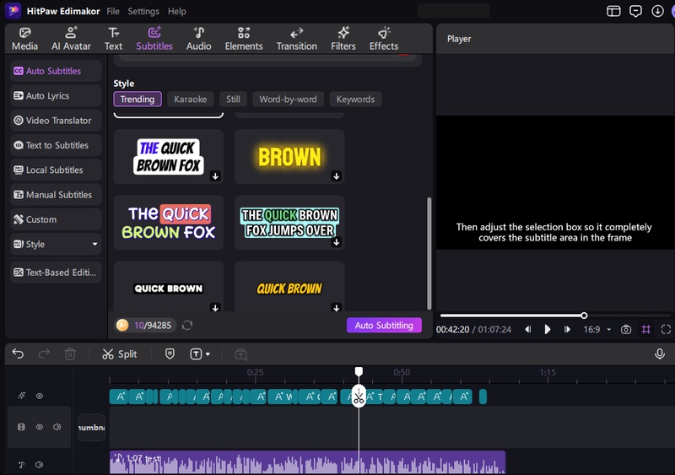The height and width of the screenshot is (475, 675).
Task: Open the feedback message icon
Action: pos(635,11)
